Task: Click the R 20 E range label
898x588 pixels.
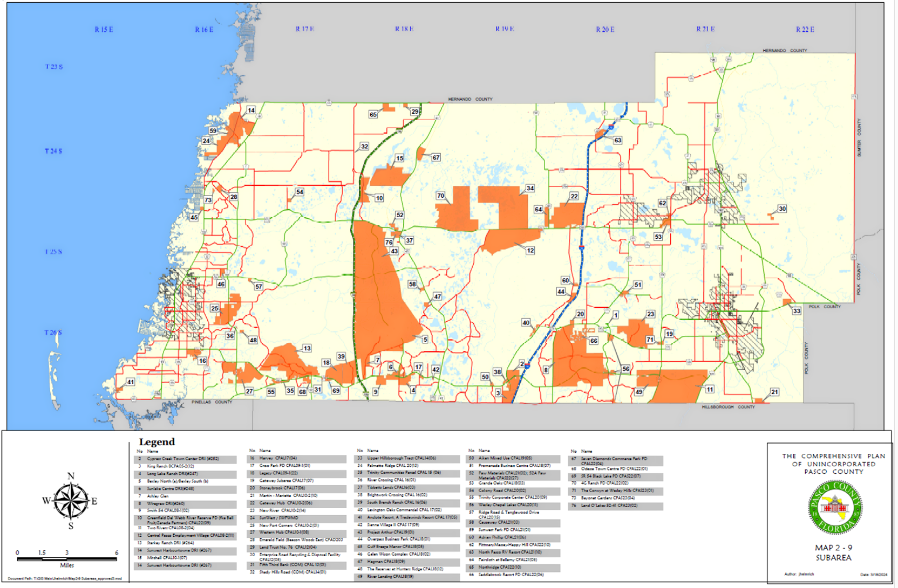Action: click(x=604, y=30)
